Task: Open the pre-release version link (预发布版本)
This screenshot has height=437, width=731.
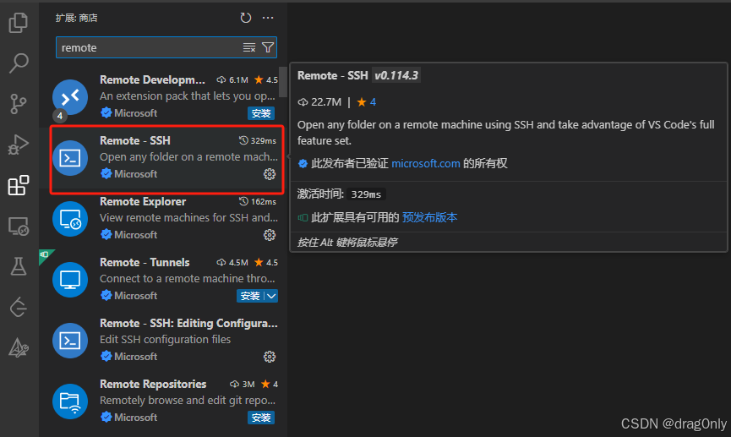Action: pos(429,217)
